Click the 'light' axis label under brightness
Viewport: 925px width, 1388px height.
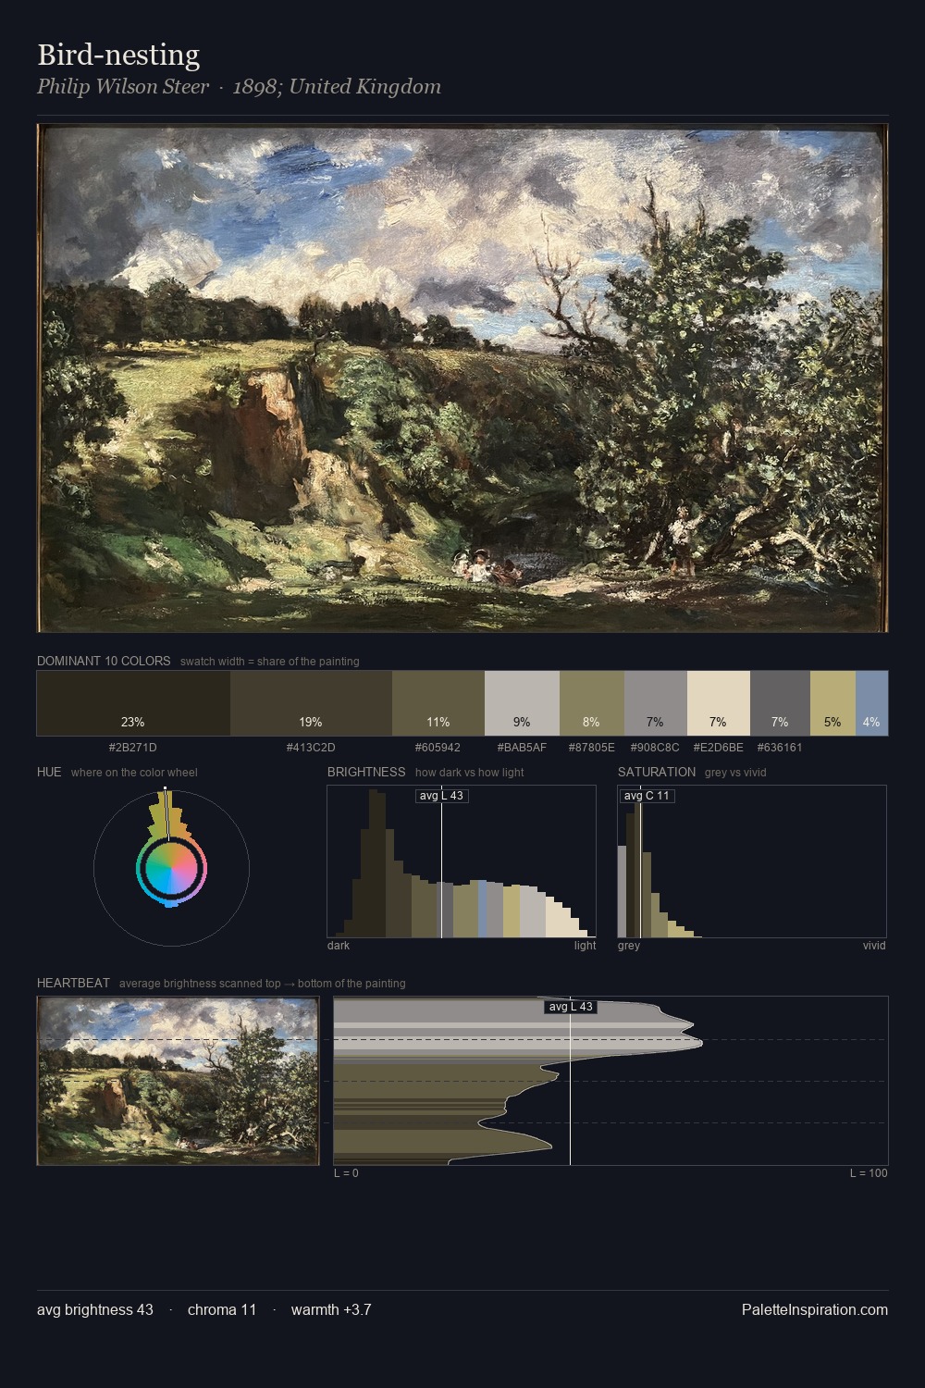click(x=586, y=946)
